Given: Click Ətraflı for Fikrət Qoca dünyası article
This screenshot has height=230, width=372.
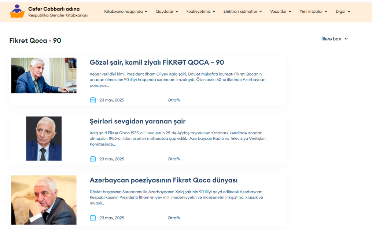Looking at the screenshot, I should [x=174, y=218].
